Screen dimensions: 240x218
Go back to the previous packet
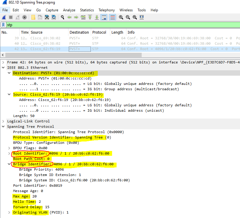[69, 17]
